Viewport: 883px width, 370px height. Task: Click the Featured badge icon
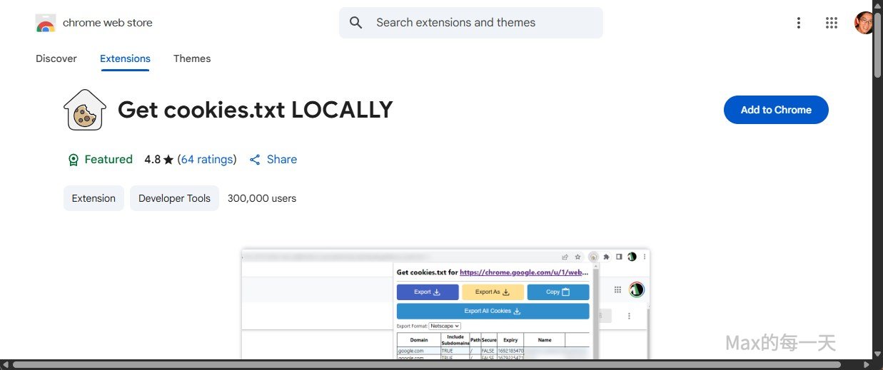coord(73,160)
